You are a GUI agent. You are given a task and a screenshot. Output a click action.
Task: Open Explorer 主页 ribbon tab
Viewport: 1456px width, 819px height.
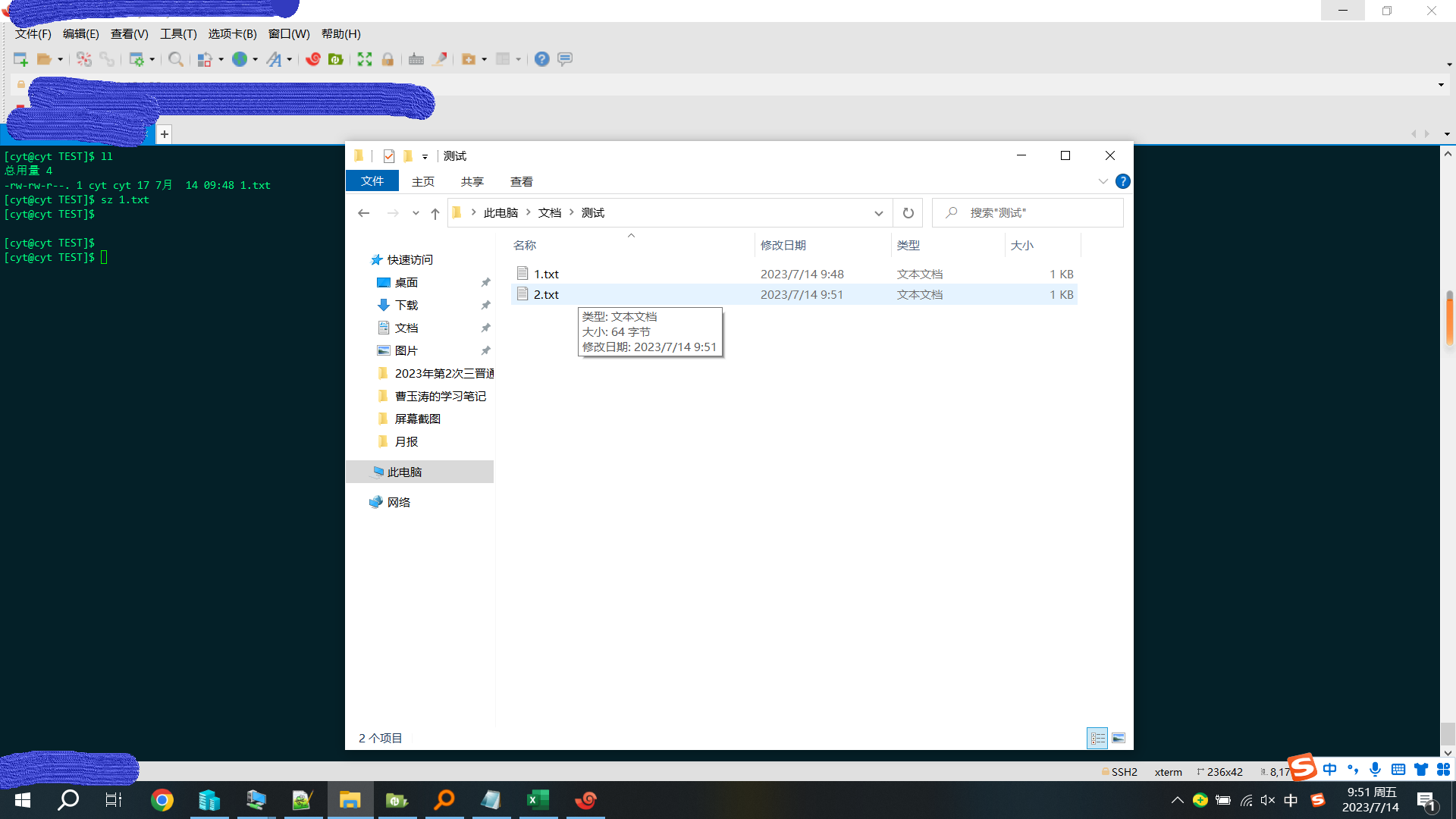tap(423, 182)
